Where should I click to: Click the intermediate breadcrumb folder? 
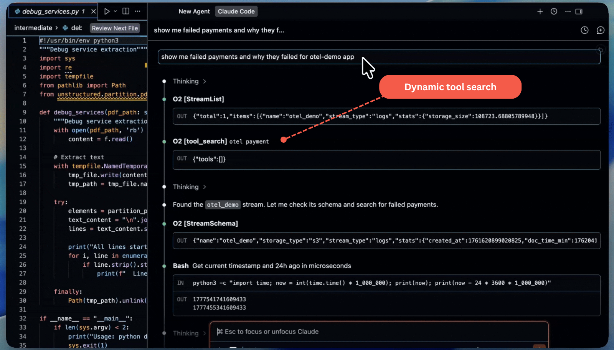click(33, 28)
